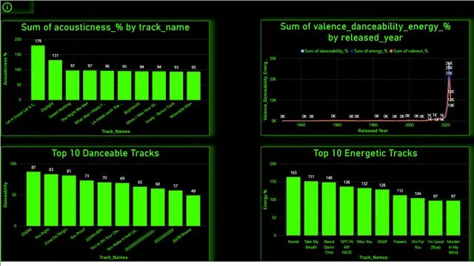
Task: Click the 'Sum of acousticness_% by track_name' chart title
Action: click(x=105, y=27)
